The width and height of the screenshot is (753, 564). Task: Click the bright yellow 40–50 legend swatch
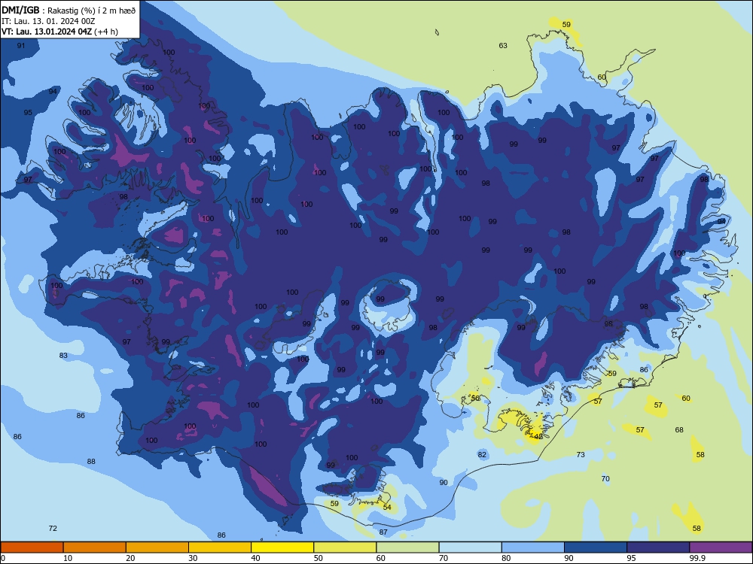click(x=282, y=547)
